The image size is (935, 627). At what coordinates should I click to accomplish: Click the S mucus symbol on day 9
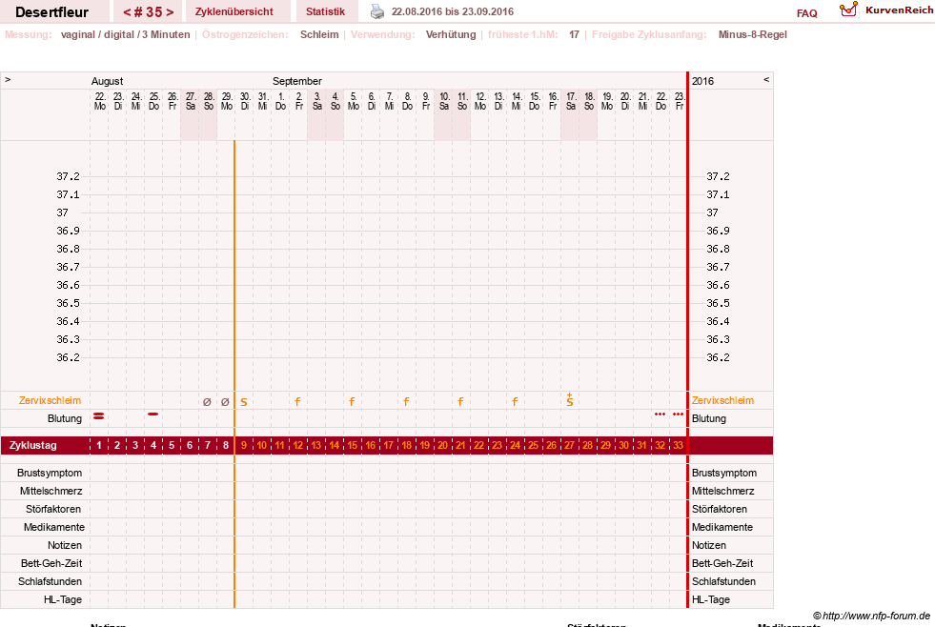244,402
